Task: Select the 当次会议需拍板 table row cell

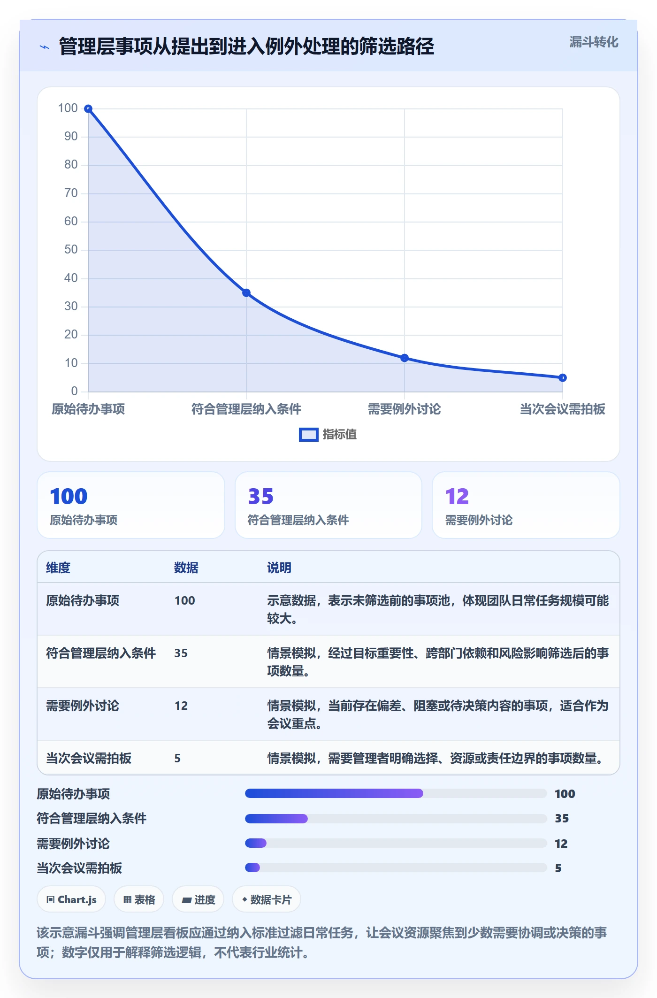Action: tap(89, 758)
